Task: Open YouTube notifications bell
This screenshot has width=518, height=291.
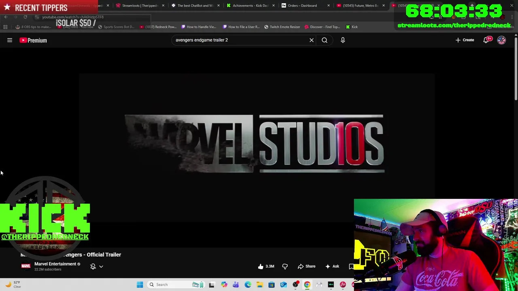Action: pyautogui.click(x=486, y=40)
